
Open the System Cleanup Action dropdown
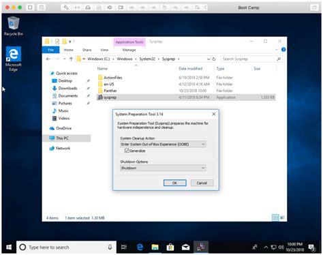tap(163, 145)
